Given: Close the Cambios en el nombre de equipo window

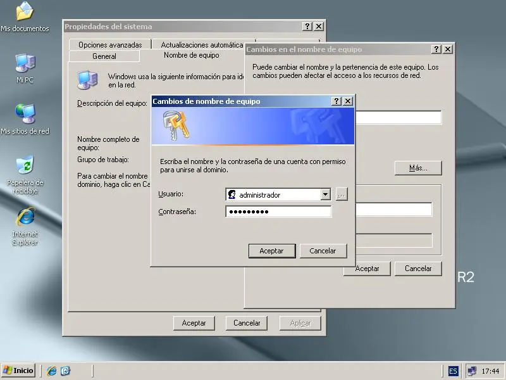Looking at the screenshot, I should pos(448,49).
